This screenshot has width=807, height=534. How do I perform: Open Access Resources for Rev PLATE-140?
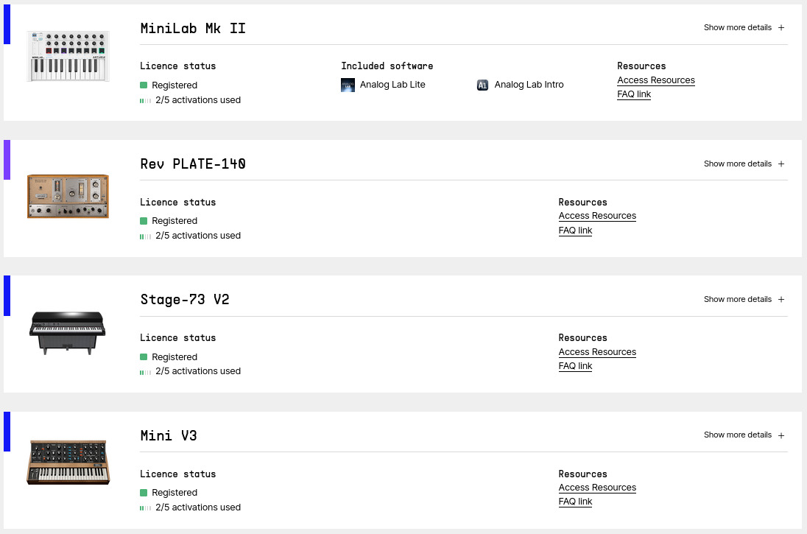597,216
